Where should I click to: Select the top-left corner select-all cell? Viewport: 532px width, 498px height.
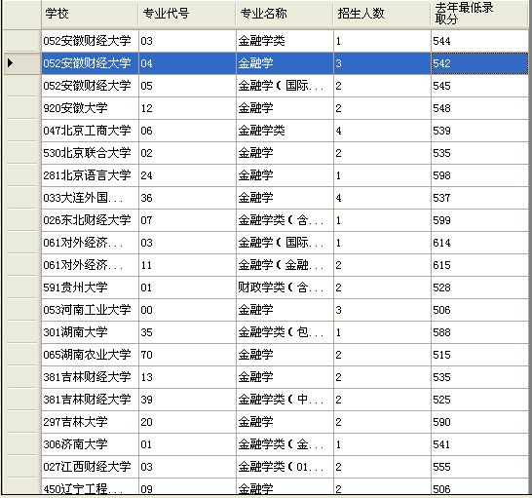point(21,14)
